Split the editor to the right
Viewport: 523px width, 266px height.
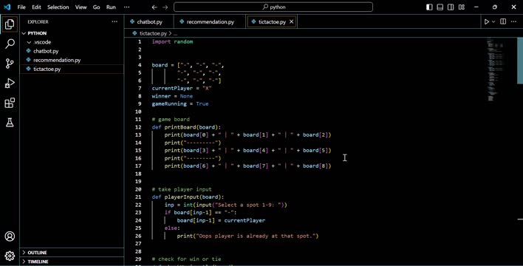pos(503,21)
